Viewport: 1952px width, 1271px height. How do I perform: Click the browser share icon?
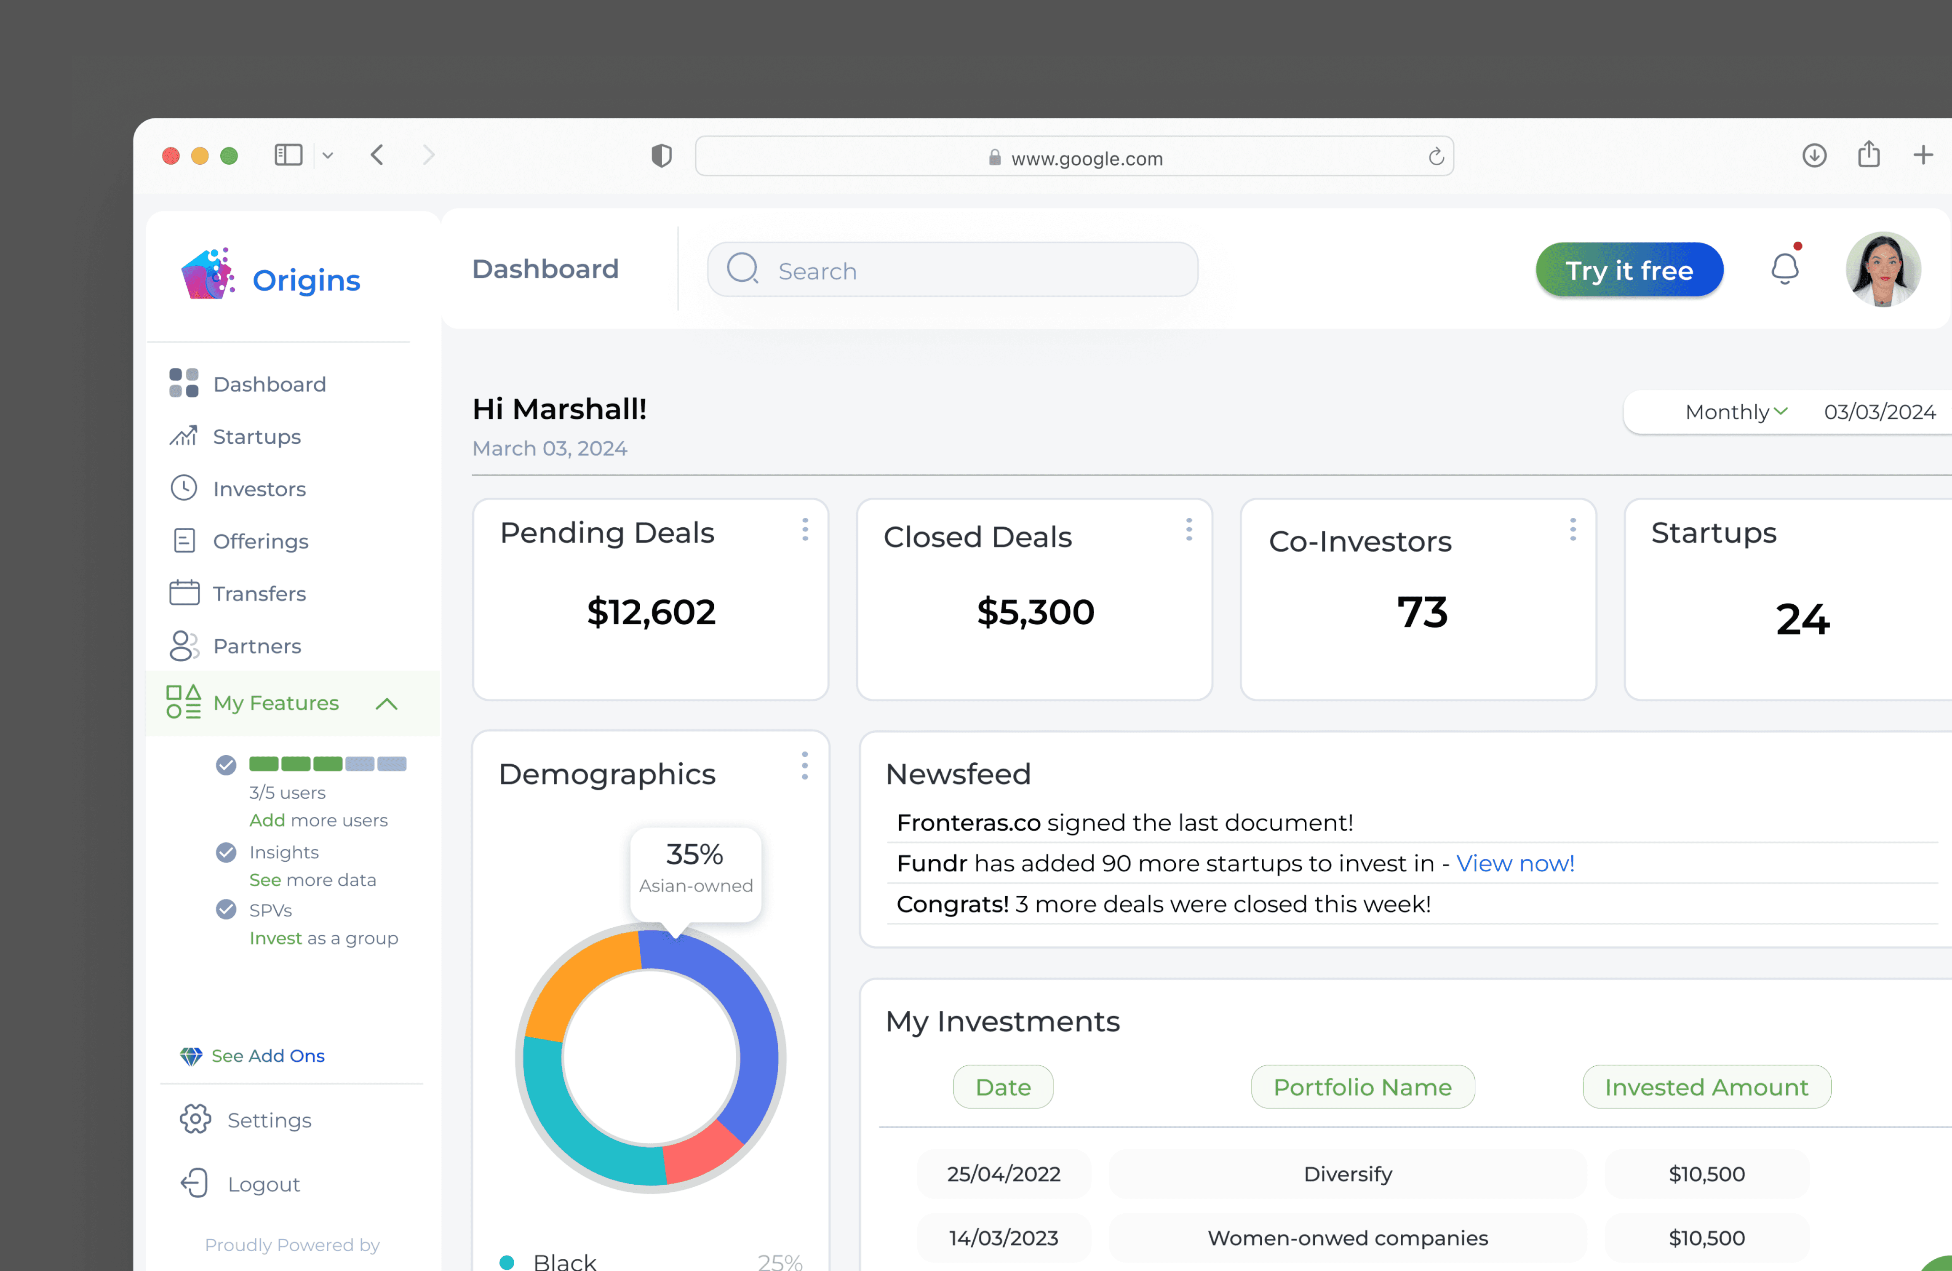point(1868,155)
